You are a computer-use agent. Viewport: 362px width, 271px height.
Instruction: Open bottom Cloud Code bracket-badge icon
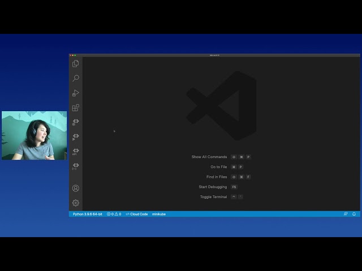(75, 167)
